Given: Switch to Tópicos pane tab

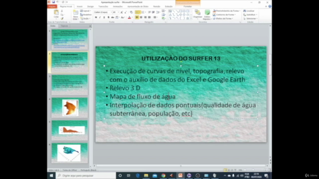Looking at the screenshot, I should pyautogui.click(x=64, y=26).
